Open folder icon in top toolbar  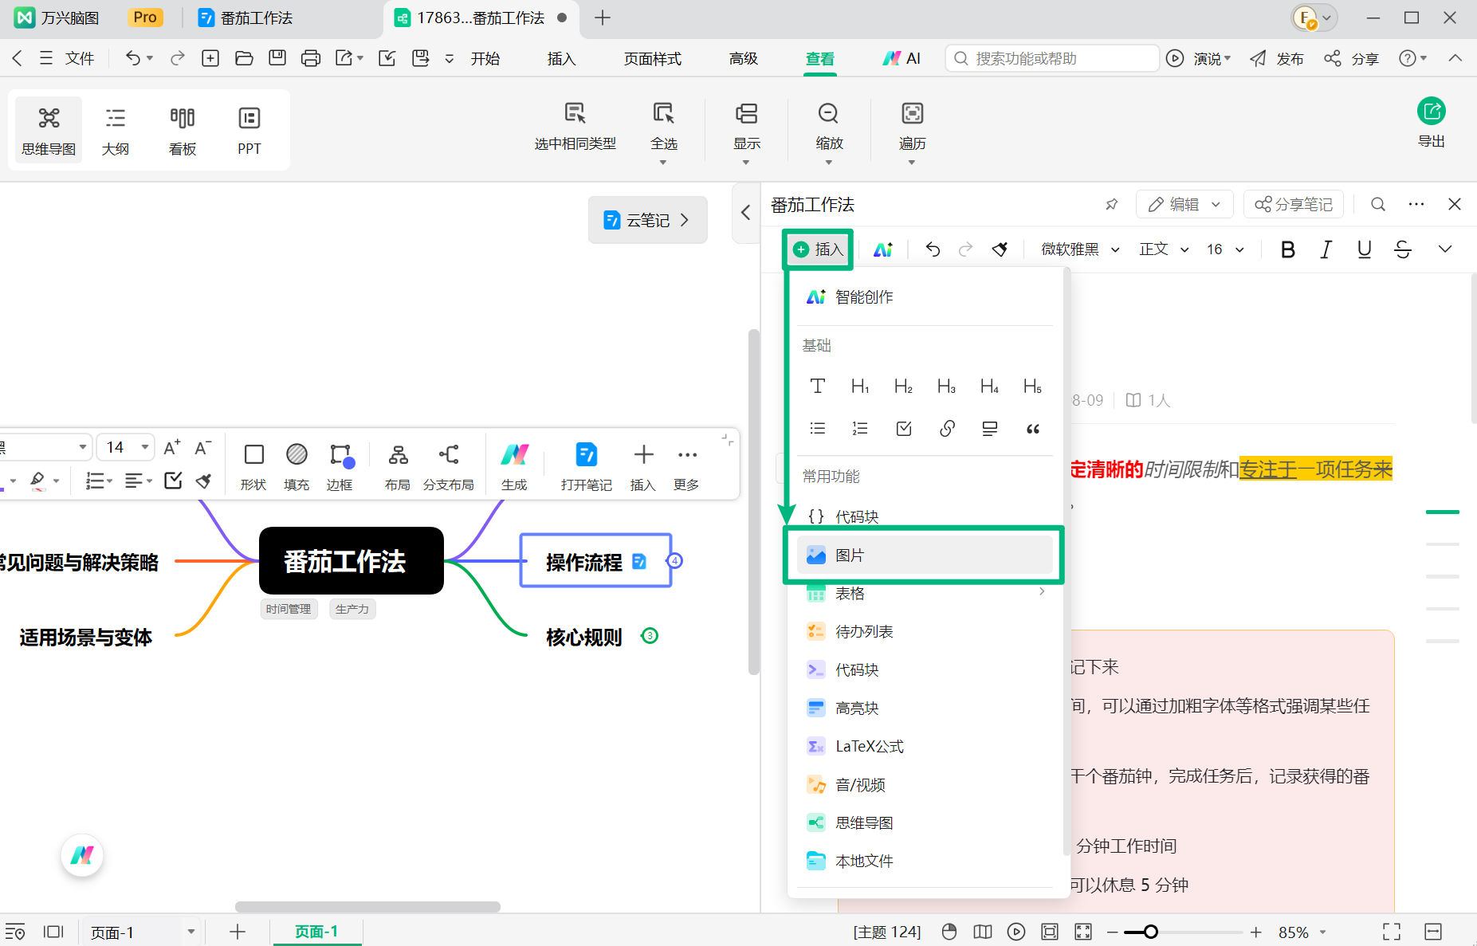click(244, 58)
